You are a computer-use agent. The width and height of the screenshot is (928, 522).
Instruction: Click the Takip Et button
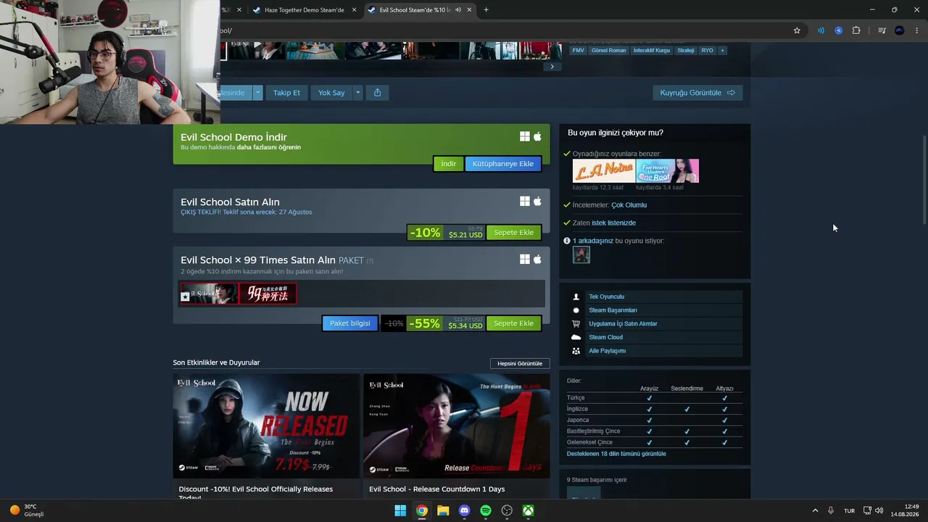click(286, 93)
